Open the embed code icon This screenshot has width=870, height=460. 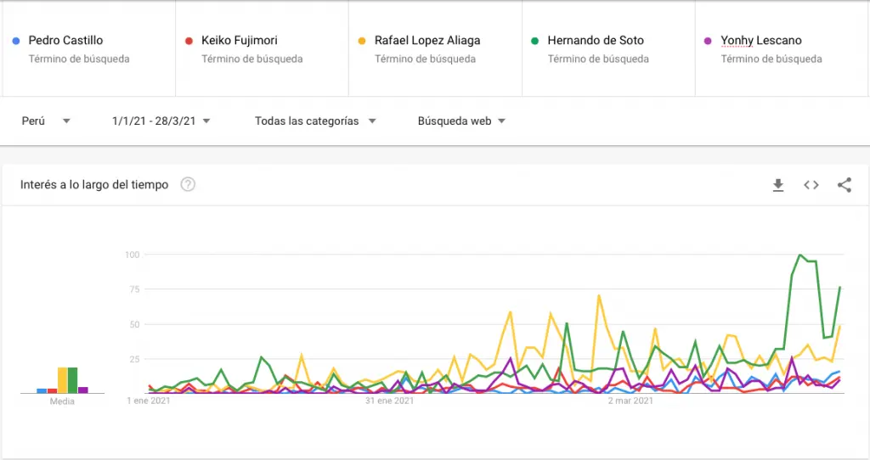click(811, 185)
